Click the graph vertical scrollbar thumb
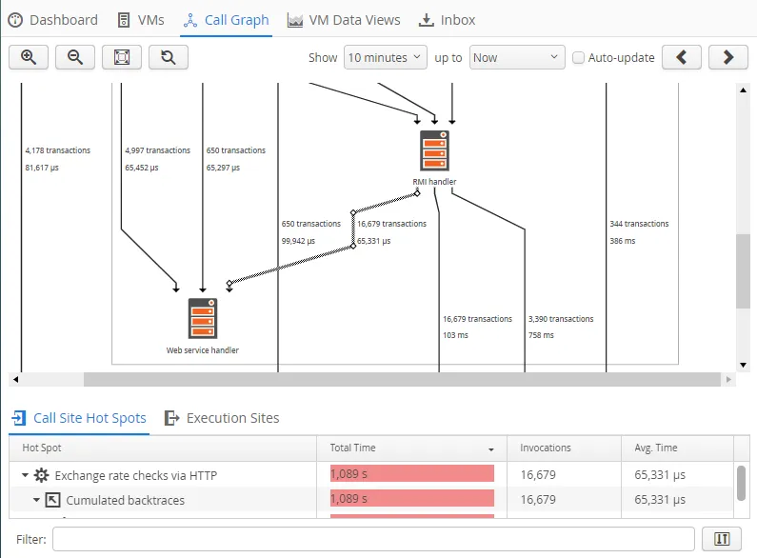This screenshot has width=757, height=558. (743, 270)
